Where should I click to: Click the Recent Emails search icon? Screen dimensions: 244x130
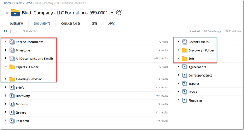(185, 42)
